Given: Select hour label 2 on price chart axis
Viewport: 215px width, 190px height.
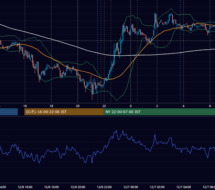Looking at the screenshot, I should [157, 106].
